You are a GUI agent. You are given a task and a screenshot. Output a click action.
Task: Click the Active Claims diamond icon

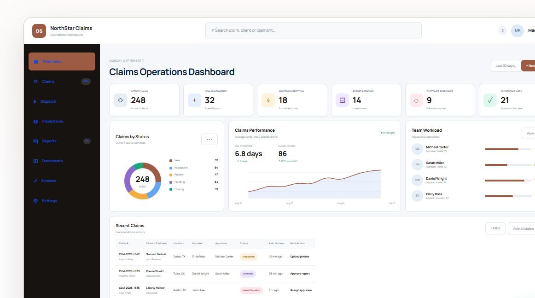click(121, 100)
